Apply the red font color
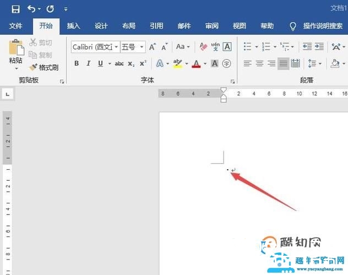The height and width of the screenshot is (275, 348). pos(196,63)
